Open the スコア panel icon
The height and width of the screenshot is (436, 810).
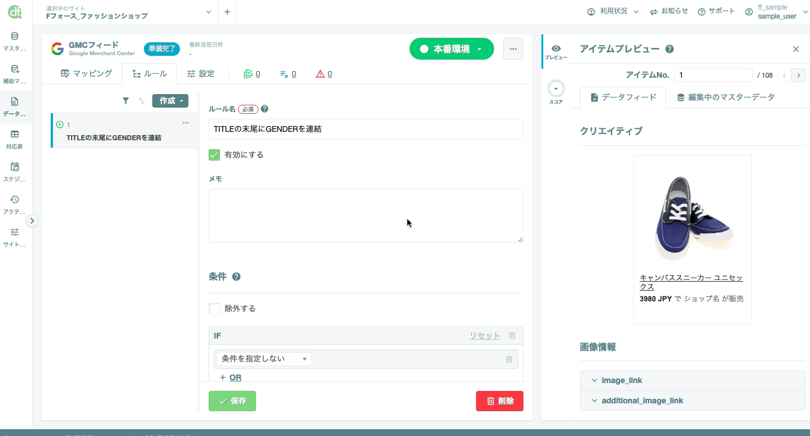pyautogui.click(x=556, y=89)
